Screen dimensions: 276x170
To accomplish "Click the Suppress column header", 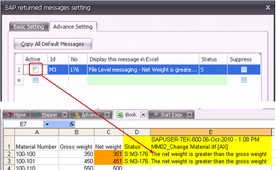I will click(x=244, y=59).
